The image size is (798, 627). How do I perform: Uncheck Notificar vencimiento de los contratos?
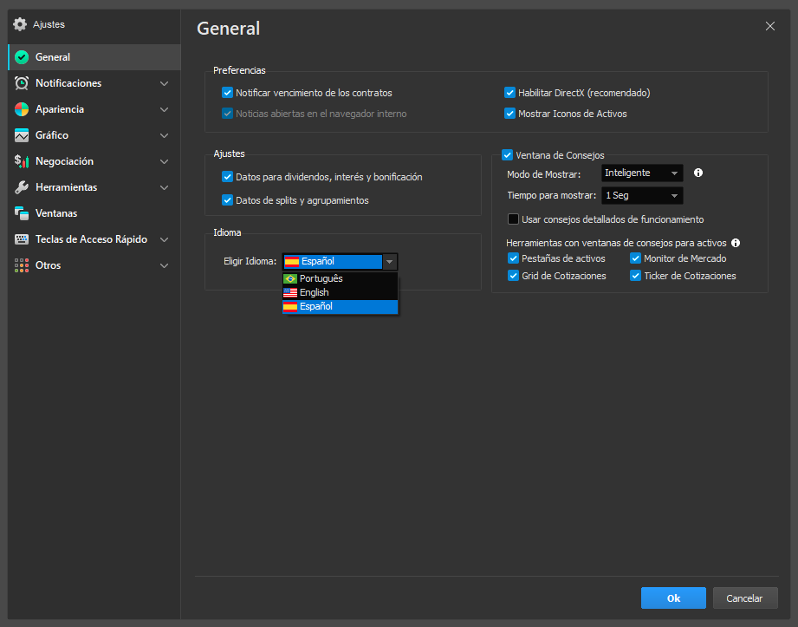coord(228,93)
